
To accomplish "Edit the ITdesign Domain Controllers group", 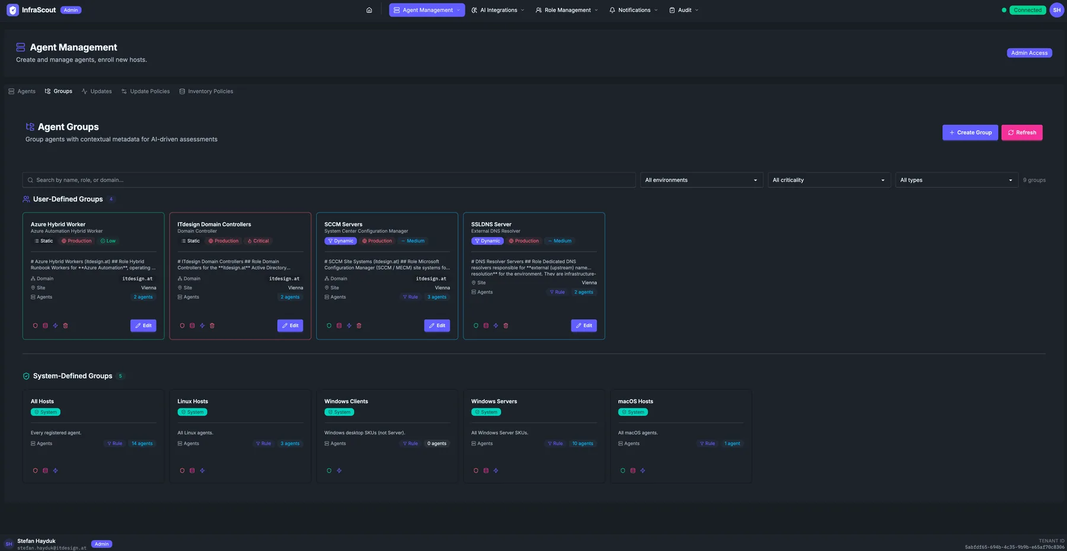I will click(x=290, y=326).
